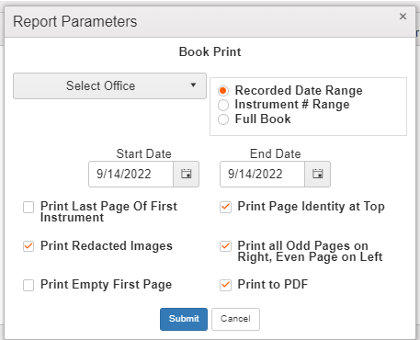Tick the Print Empty First Page checkbox
The width and height of the screenshot is (420, 340).
[28, 285]
